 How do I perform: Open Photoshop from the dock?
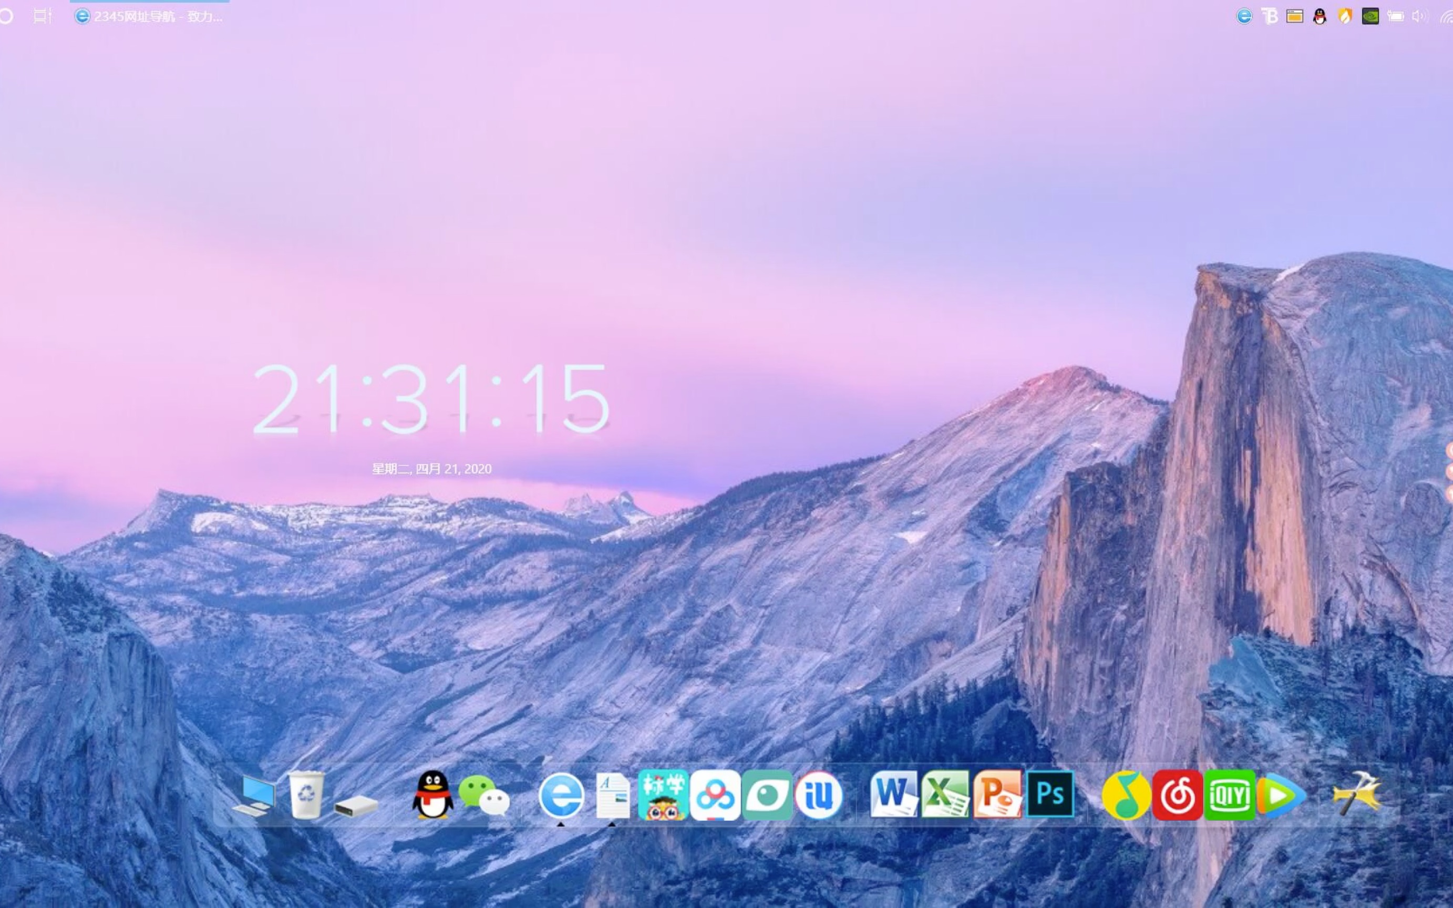(1049, 794)
